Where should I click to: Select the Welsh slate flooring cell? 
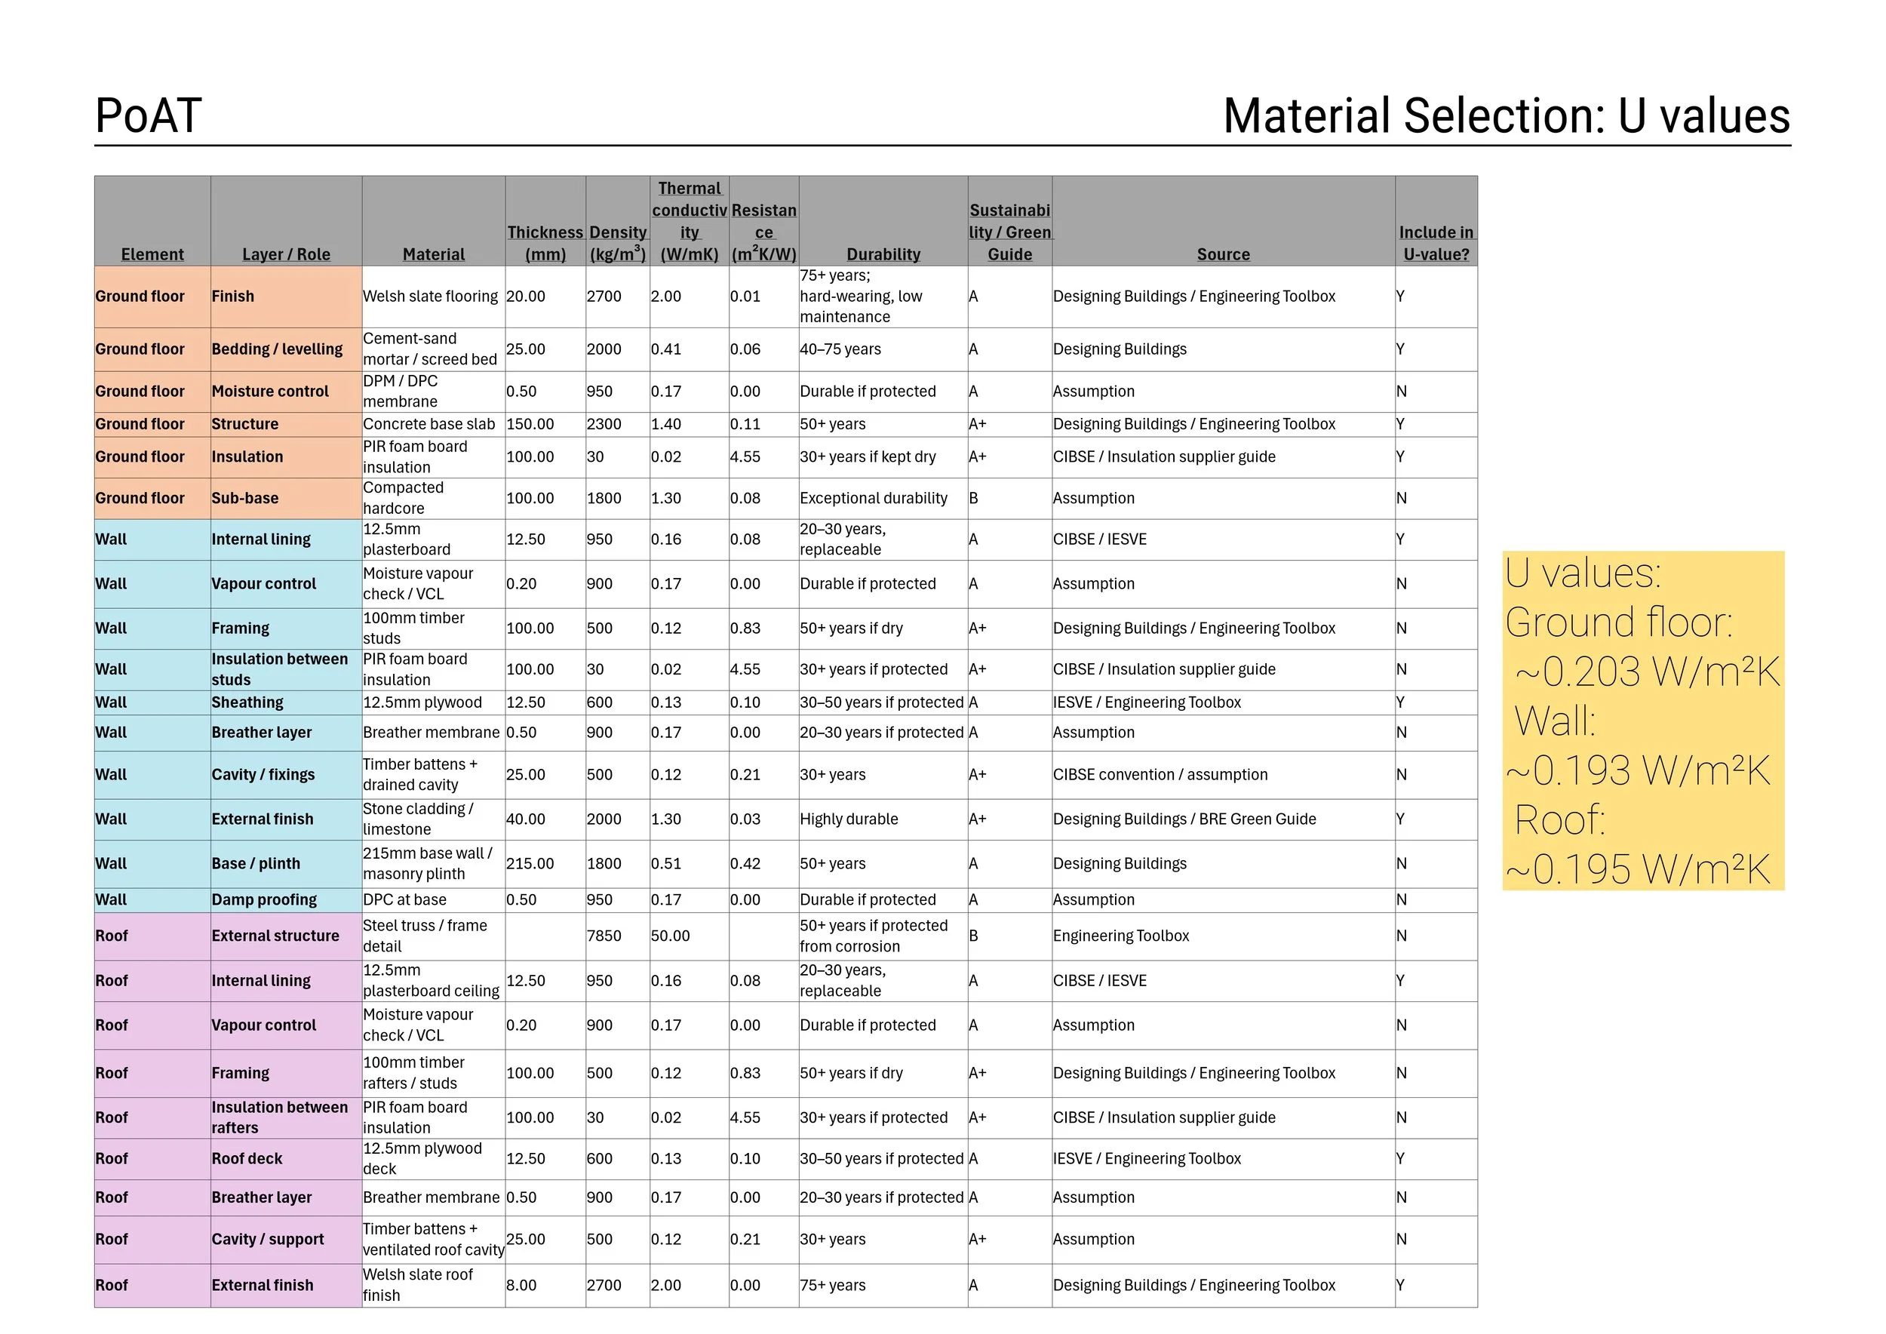(433, 297)
